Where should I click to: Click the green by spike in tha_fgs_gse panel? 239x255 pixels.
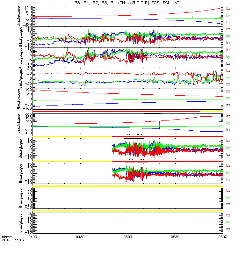[x=192, y=17]
